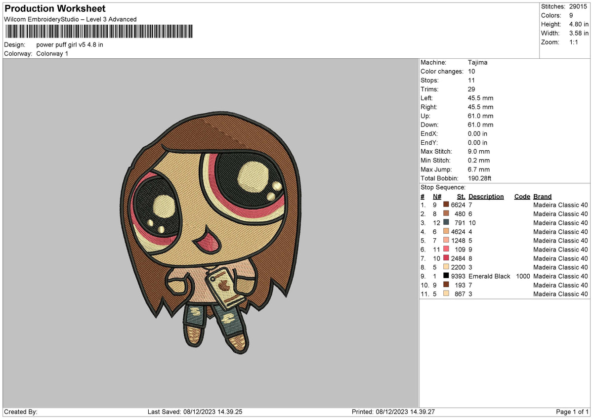
Task: Select the Max Stitch value 9.0 mm
Action: pyautogui.click(x=479, y=151)
